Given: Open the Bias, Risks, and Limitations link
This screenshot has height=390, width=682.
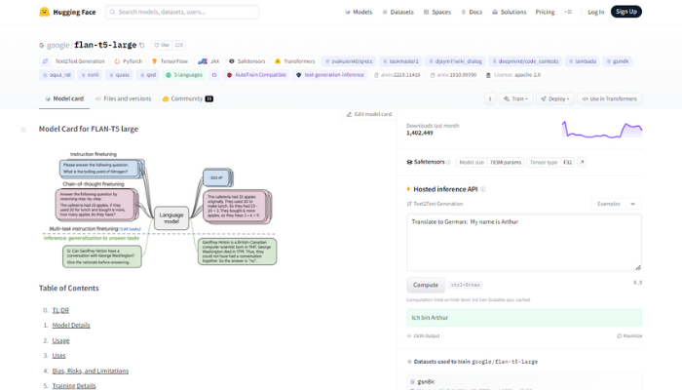Looking at the screenshot, I should [x=90, y=370].
